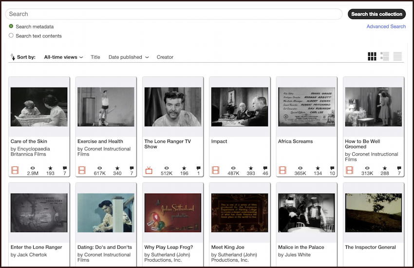The height and width of the screenshot is (268, 414).
Task: Click the favorites star icon on Impact card
Action: click(251, 168)
